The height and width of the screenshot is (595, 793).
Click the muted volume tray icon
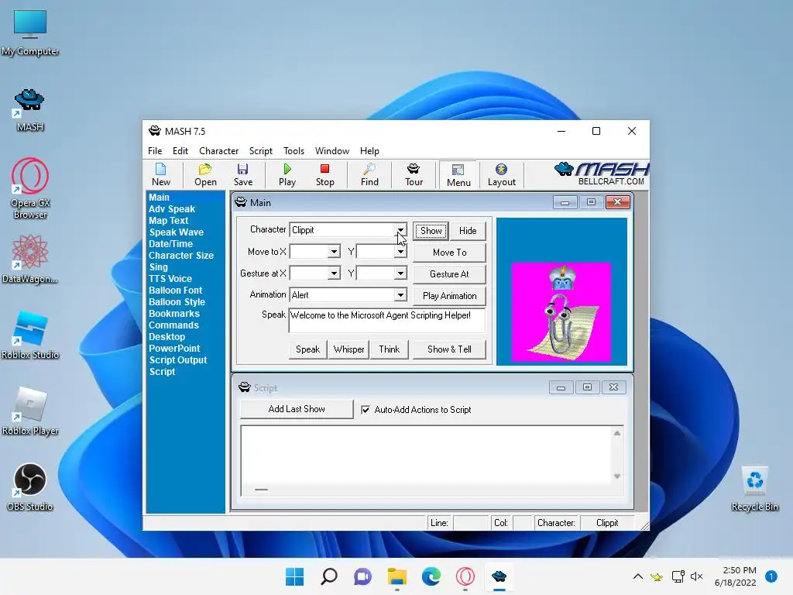(696, 576)
